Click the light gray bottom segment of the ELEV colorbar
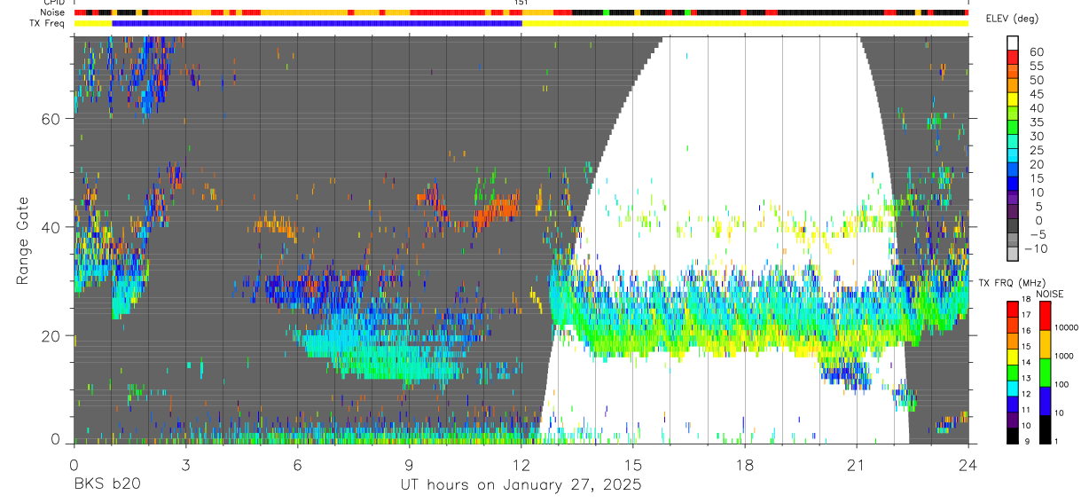The height and width of the screenshot is (503, 1089). (1013, 254)
